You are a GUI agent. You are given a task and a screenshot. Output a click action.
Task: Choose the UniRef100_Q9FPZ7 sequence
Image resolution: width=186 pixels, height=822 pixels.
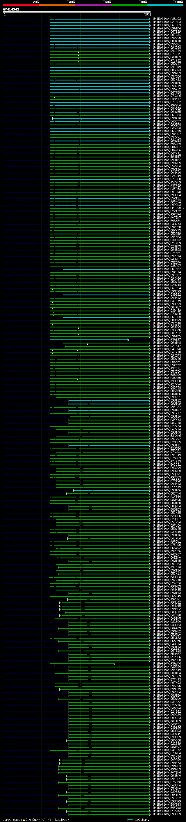tap(167, 407)
